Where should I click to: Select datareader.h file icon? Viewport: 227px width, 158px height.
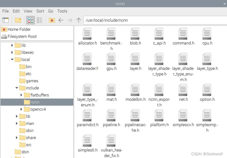(87, 59)
